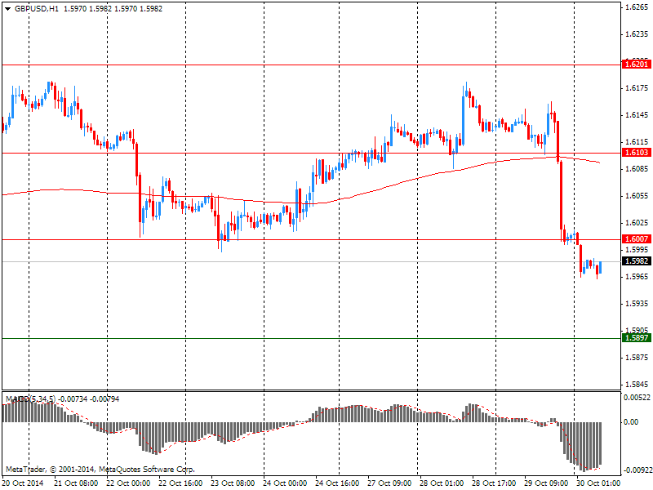
Task: Click the -0.00922 MACD scale value
Action: point(637,470)
